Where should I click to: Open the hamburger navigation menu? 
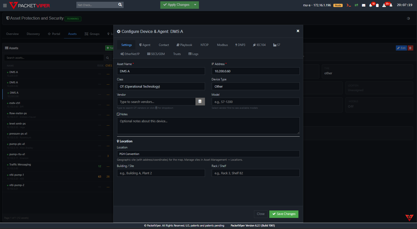5,5
